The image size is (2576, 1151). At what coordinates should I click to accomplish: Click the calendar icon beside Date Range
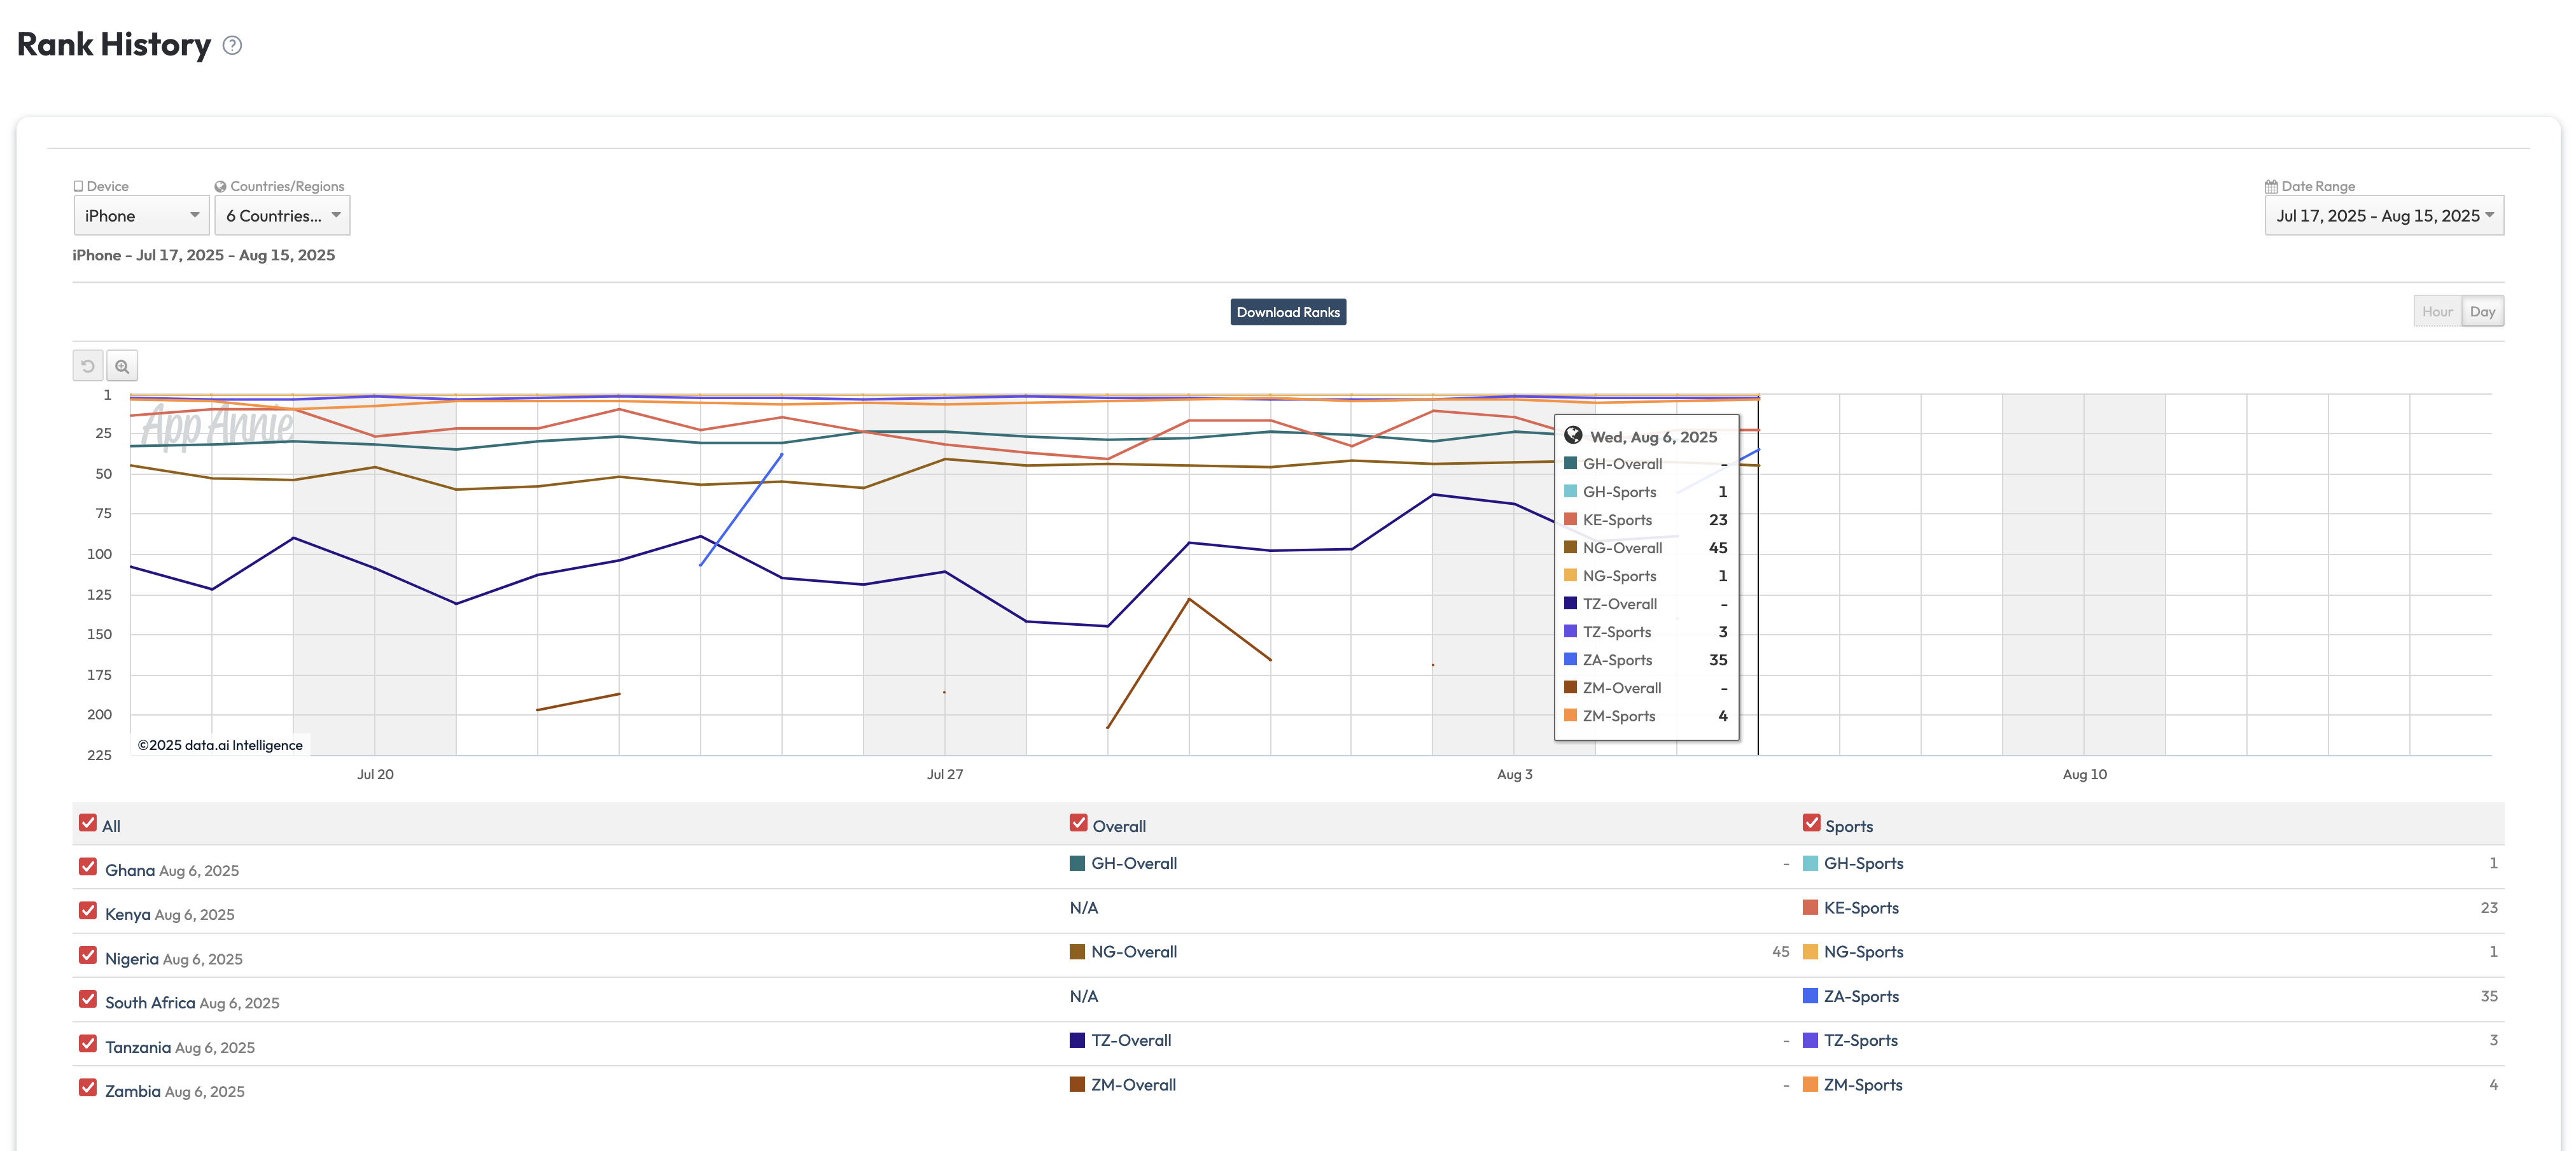tap(2270, 186)
